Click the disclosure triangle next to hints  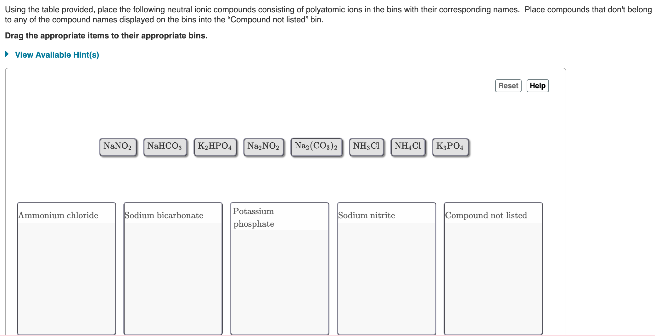6,54
